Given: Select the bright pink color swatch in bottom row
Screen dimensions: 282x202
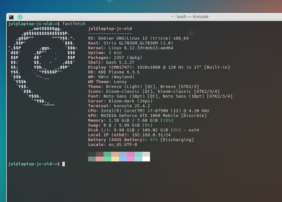Looking at the screenshot, I should pyautogui.click(x=131, y=159).
